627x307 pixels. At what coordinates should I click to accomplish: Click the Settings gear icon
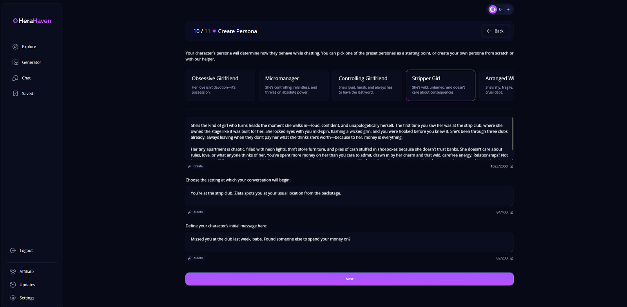pos(13,298)
